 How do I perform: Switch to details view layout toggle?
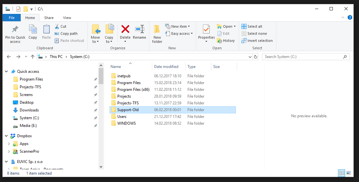(x=342, y=173)
